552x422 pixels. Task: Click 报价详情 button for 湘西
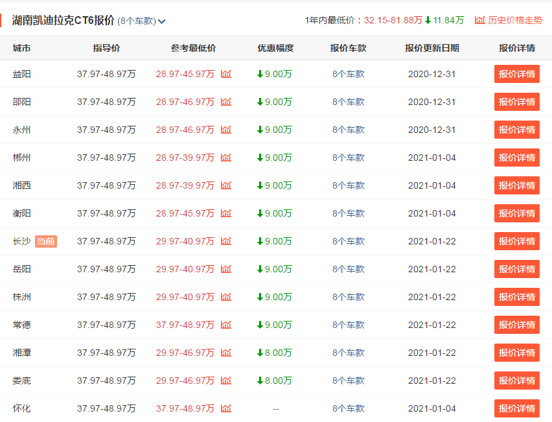(x=517, y=185)
